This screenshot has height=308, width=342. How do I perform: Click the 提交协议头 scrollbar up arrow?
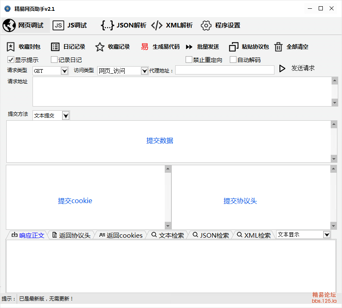pyautogui.click(x=334, y=169)
